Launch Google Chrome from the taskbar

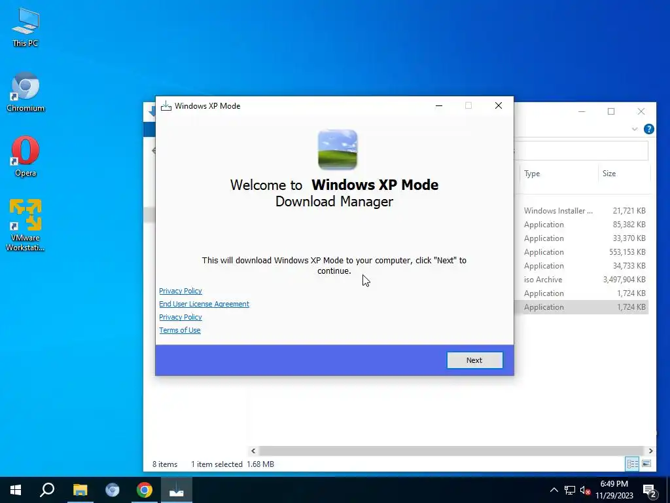[145, 490]
